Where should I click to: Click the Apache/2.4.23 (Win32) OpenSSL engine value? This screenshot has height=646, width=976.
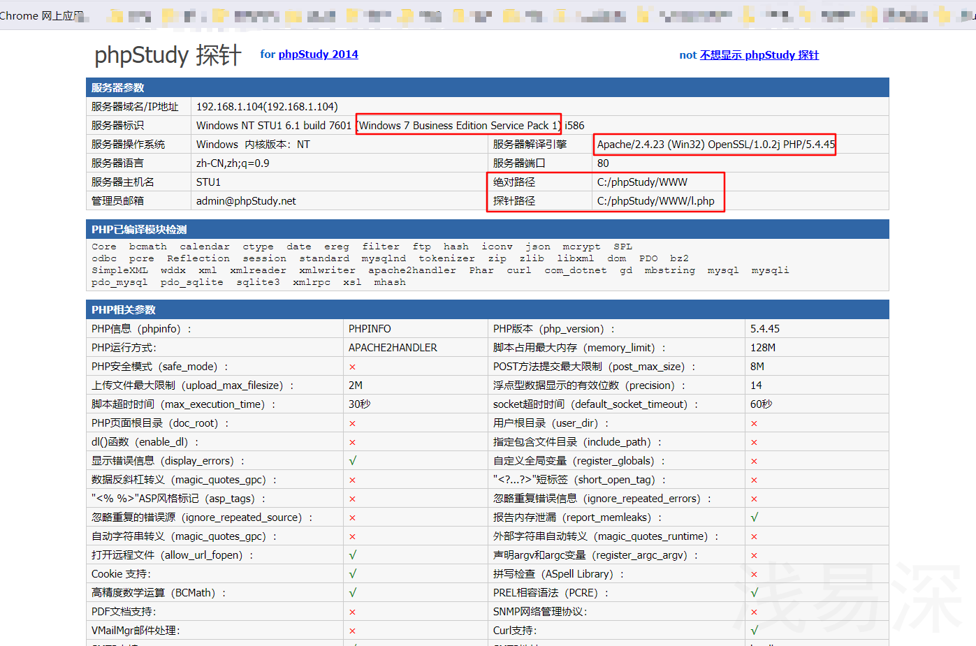(715, 145)
